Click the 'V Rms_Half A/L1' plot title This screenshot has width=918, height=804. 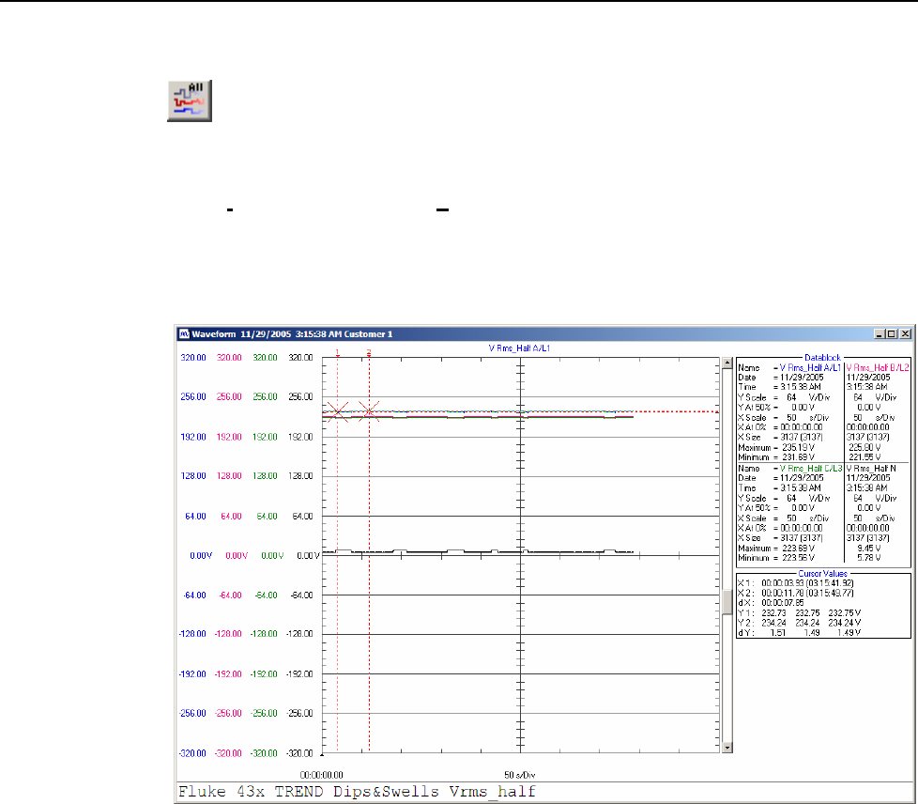519,348
